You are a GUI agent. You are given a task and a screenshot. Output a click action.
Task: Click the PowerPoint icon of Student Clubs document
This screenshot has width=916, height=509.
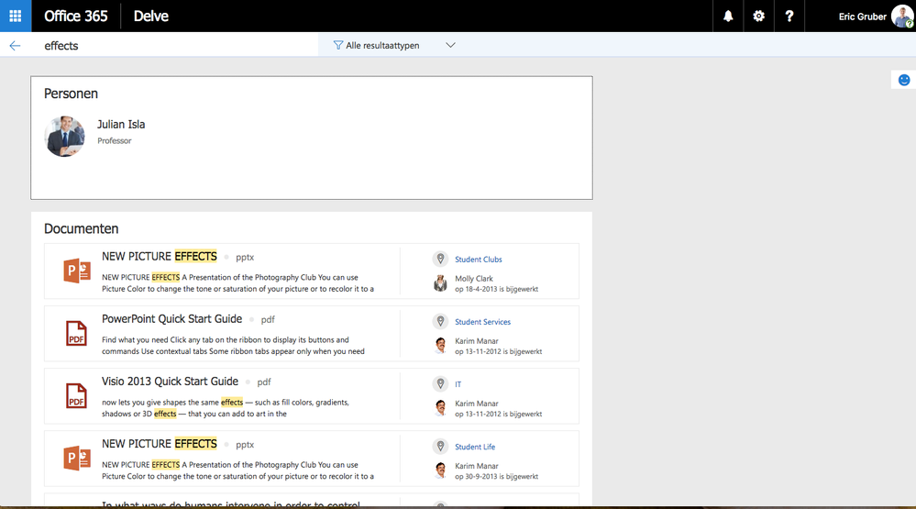pos(76,271)
